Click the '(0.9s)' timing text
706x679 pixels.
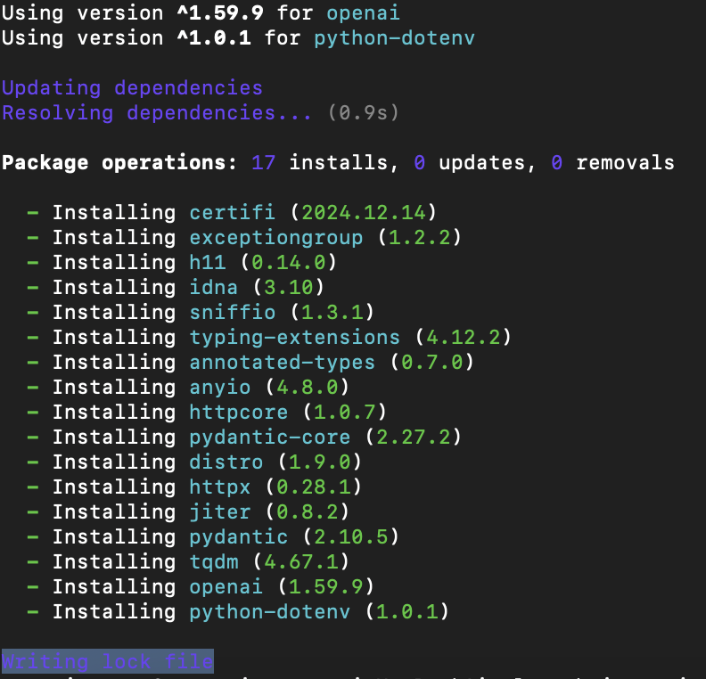[364, 113]
